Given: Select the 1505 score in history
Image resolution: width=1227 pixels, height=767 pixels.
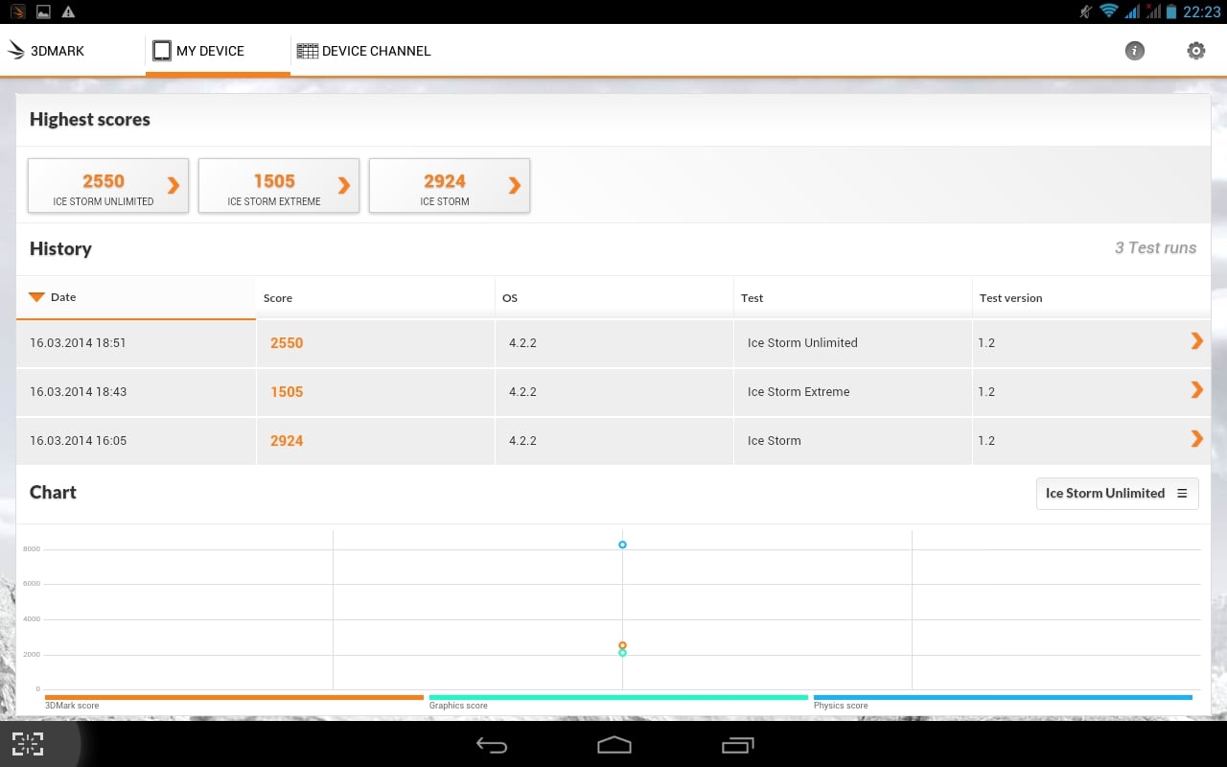Looking at the screenshot, I should (287, 391).
